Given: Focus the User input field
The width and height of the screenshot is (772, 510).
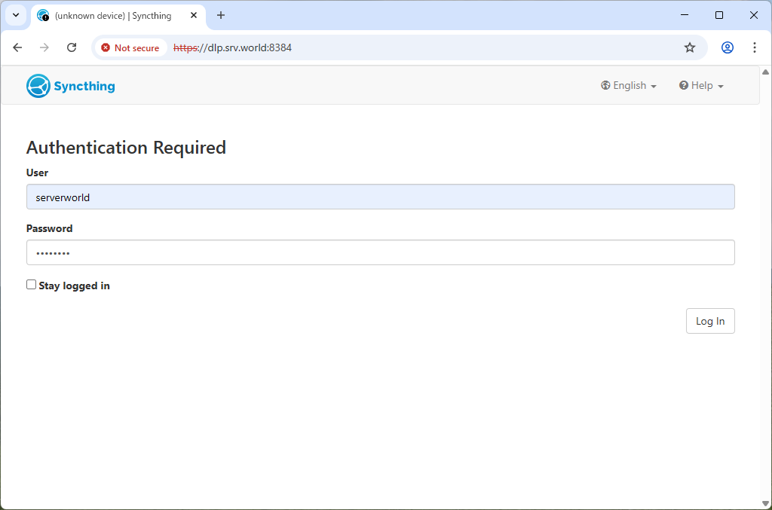Looking at the screenshot, I should [x=380, y=197].
